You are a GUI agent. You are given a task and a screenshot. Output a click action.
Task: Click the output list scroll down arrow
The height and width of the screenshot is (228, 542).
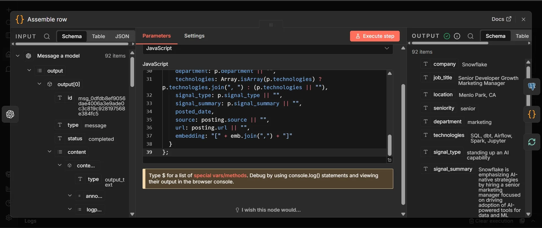tap(528, 214)
